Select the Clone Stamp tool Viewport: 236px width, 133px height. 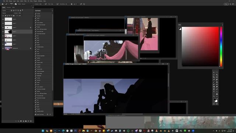pyautogui.click(x=217, y=82)
